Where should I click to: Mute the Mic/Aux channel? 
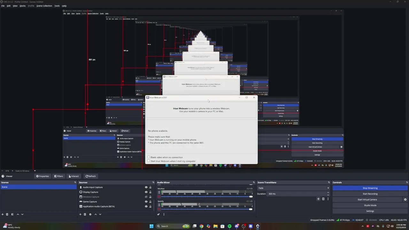[x=159, y=197]
